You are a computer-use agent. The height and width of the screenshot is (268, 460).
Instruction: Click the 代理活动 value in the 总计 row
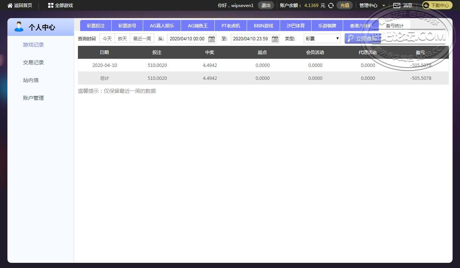click(x=368, y=78)
